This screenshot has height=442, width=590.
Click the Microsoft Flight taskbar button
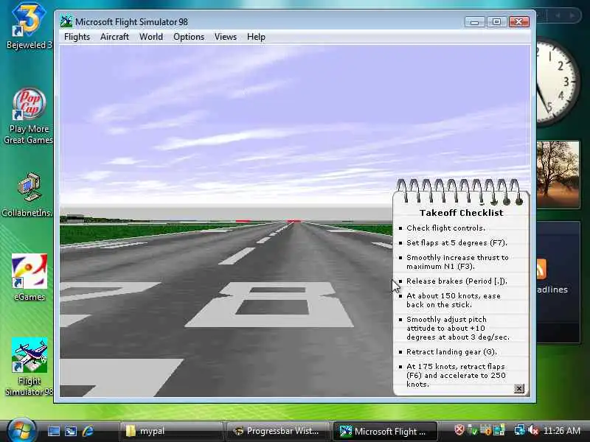point(385,431)
